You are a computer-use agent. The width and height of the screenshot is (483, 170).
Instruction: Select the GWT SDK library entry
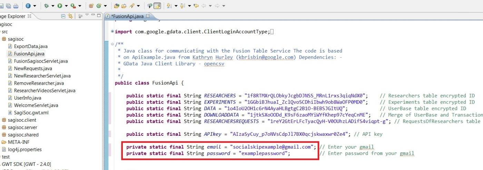26,164
